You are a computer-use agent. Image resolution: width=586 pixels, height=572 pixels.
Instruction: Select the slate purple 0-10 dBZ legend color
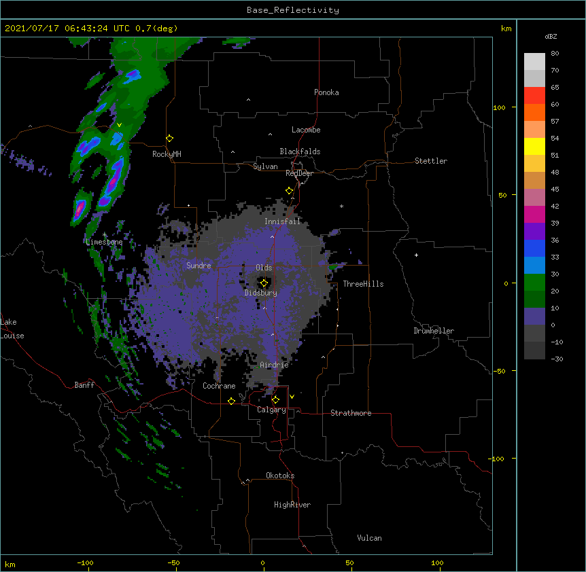click(534, 317)
